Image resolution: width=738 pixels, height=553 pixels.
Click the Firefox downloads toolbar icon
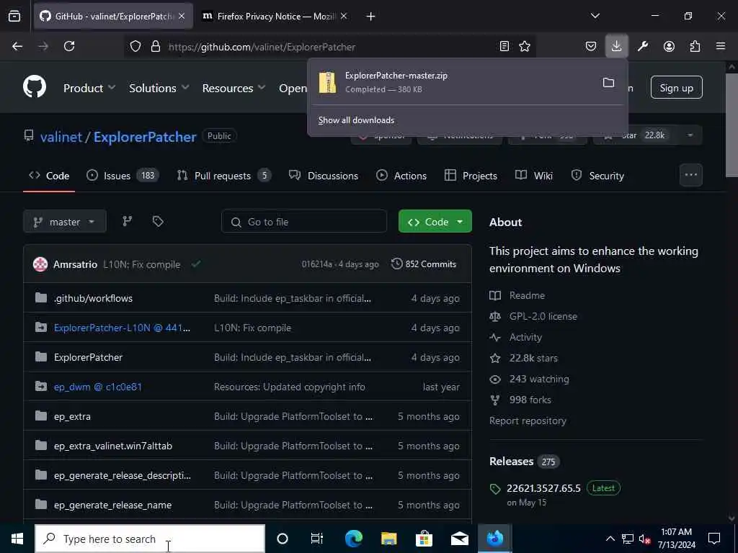[617, 46]
